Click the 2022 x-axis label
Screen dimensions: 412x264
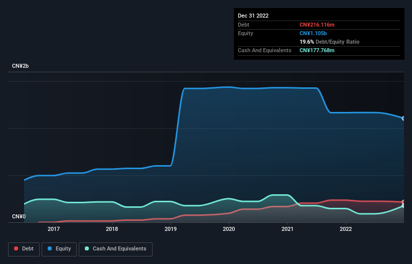click(346, 229)
